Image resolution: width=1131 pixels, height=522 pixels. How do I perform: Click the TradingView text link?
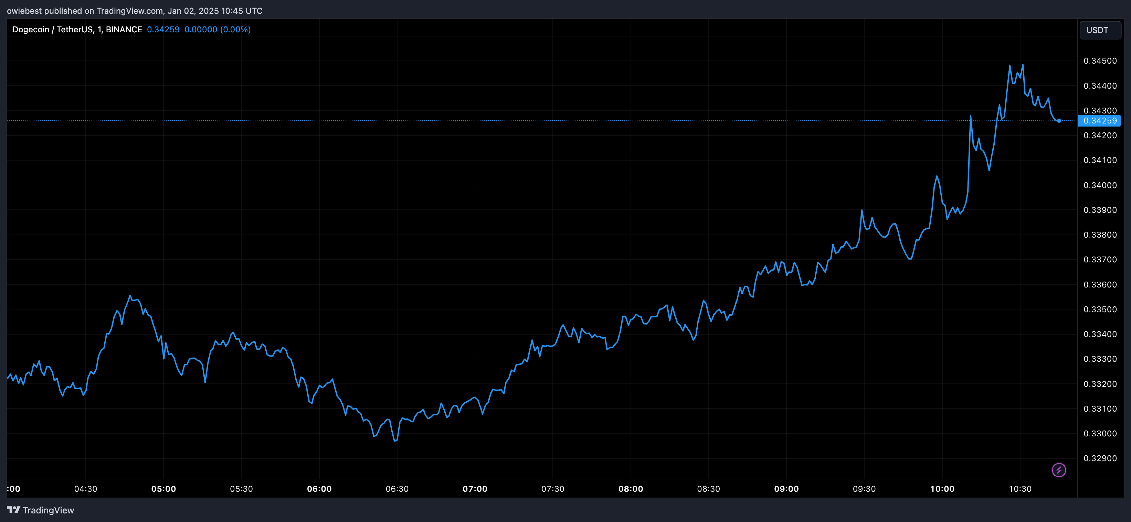48,510
